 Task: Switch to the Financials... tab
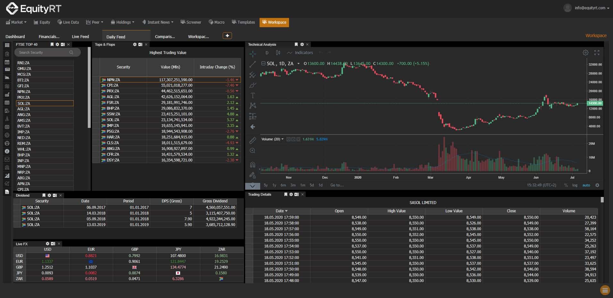coord(49,36)
